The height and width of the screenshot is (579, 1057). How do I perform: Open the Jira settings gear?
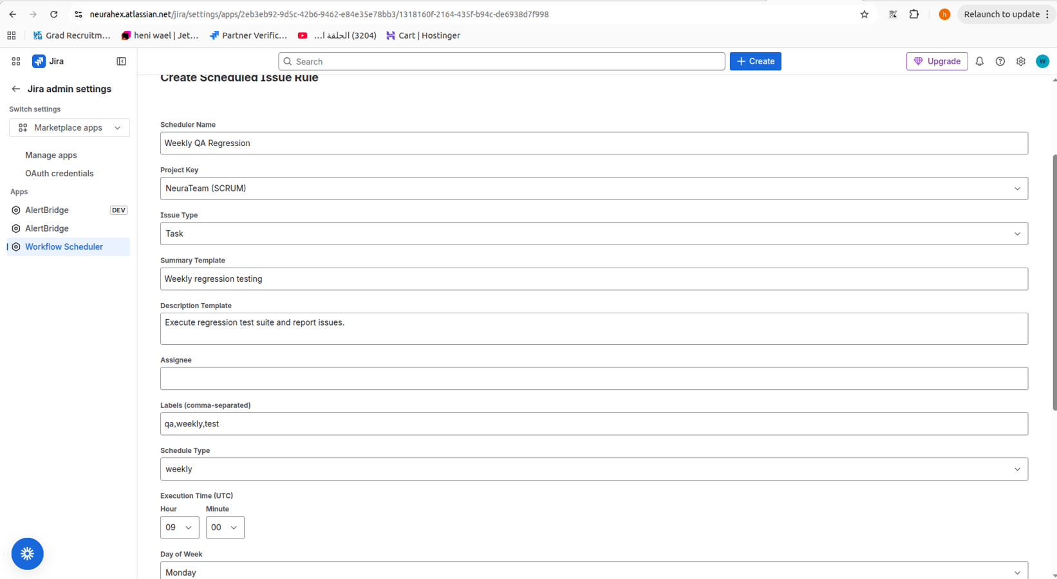click(1020, 61)
